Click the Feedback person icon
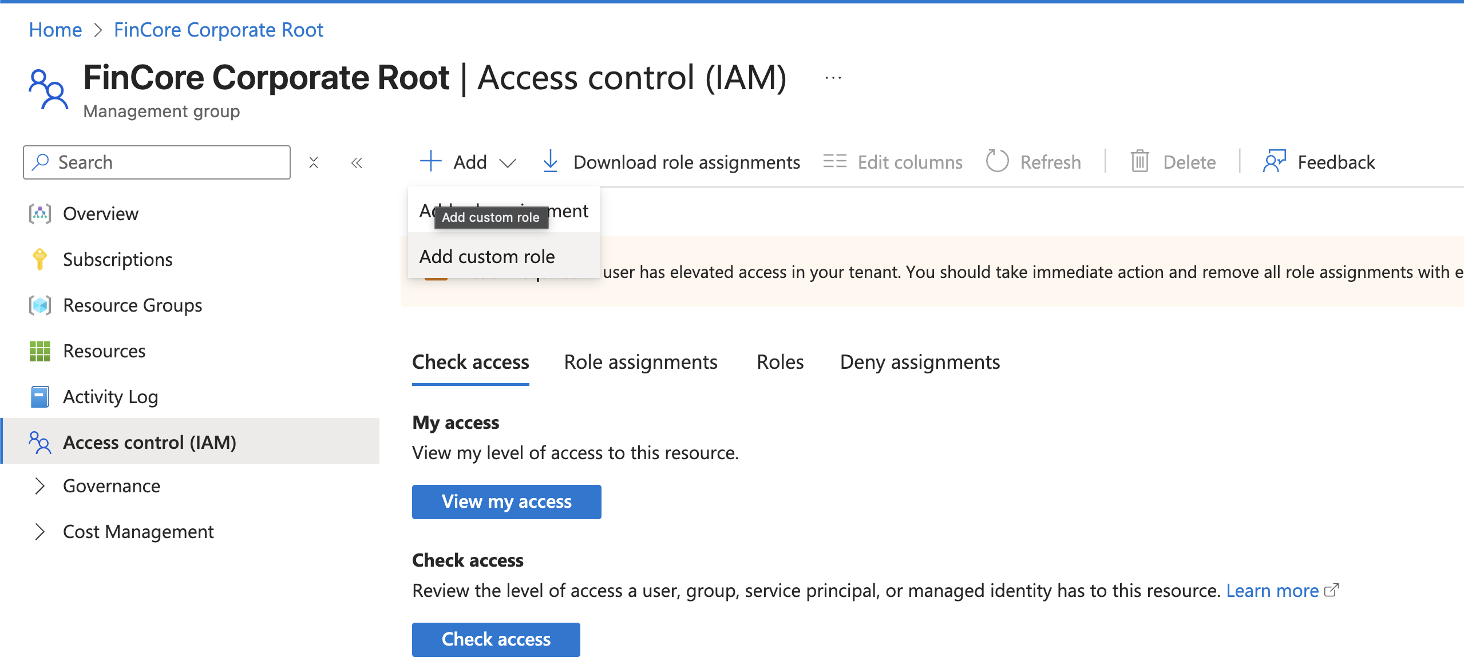The height and width of the screenshot is (669, 1464). (x=1274, y=162)
